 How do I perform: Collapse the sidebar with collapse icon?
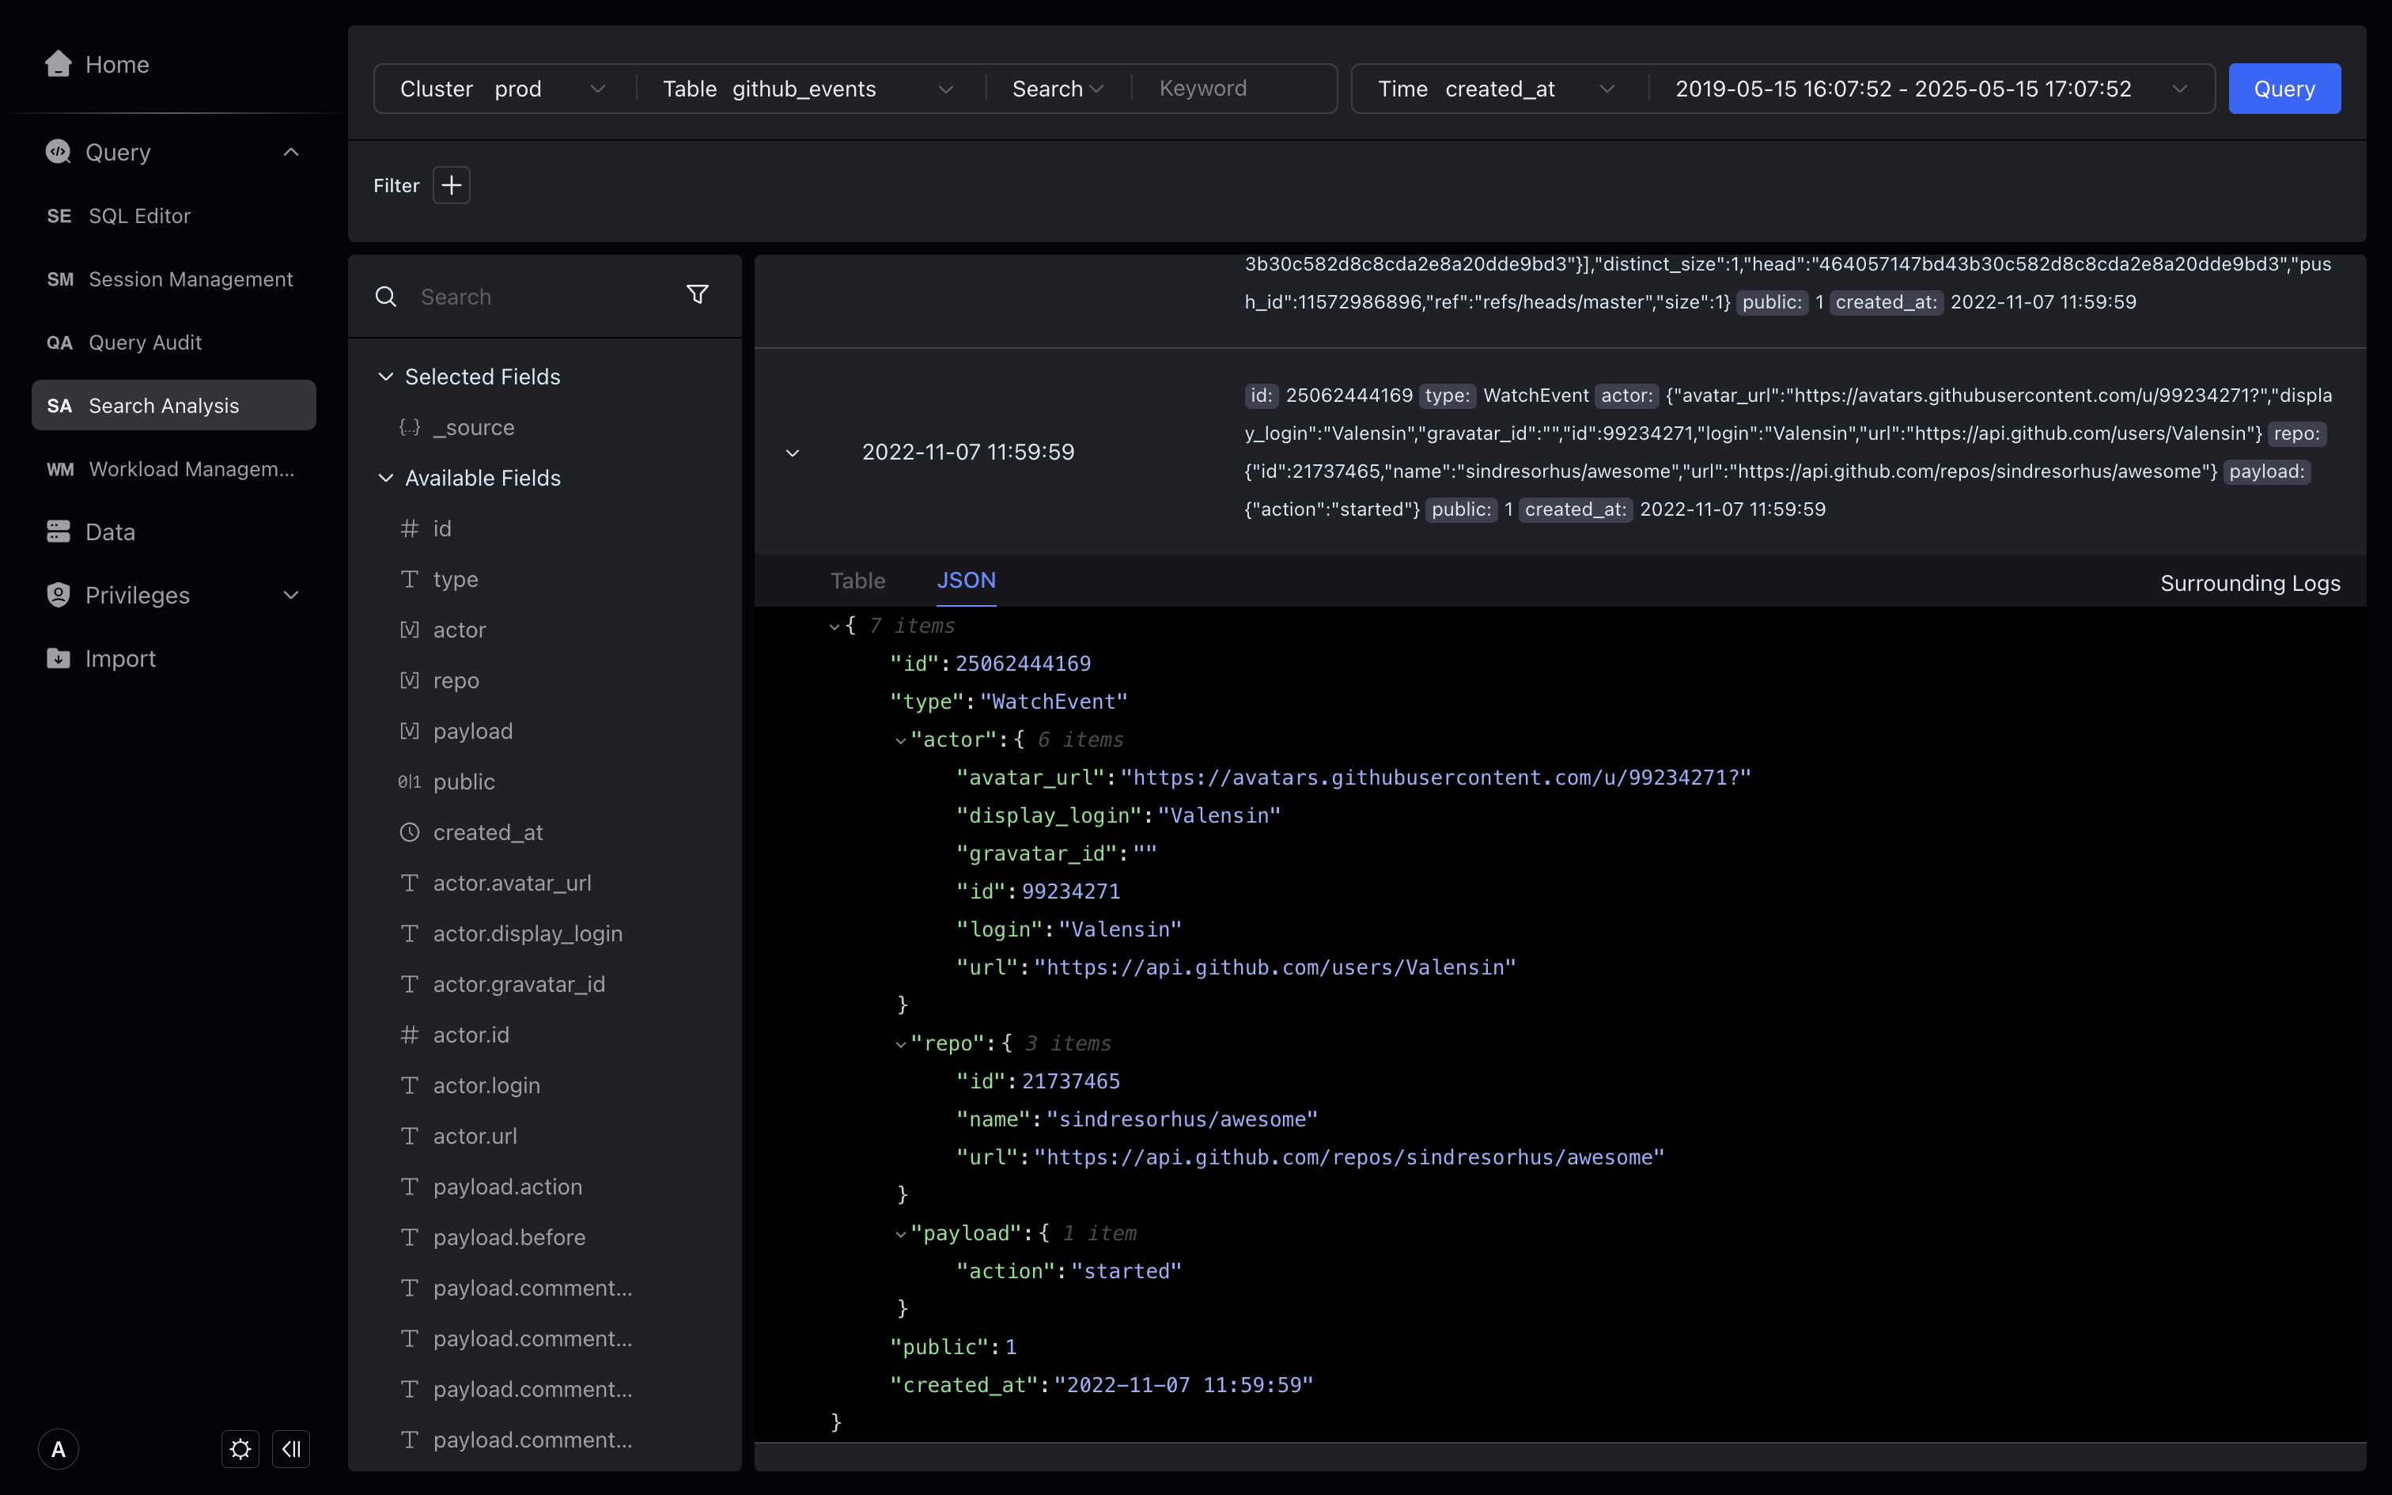tap(290, 1449)
